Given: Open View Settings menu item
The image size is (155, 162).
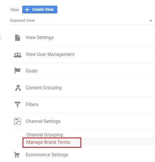Looking at the screenshot, I should click(83, 38).
